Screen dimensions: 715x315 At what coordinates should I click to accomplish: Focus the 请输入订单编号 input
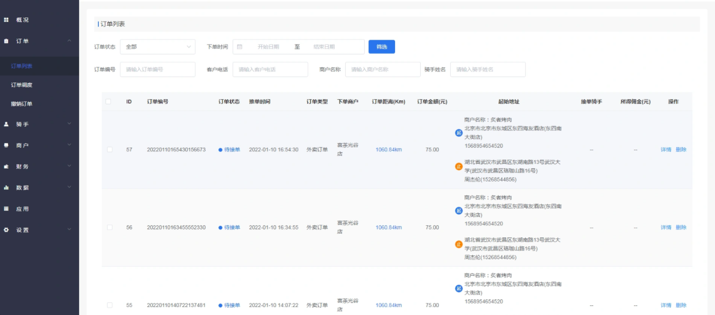tap(157, 70)
